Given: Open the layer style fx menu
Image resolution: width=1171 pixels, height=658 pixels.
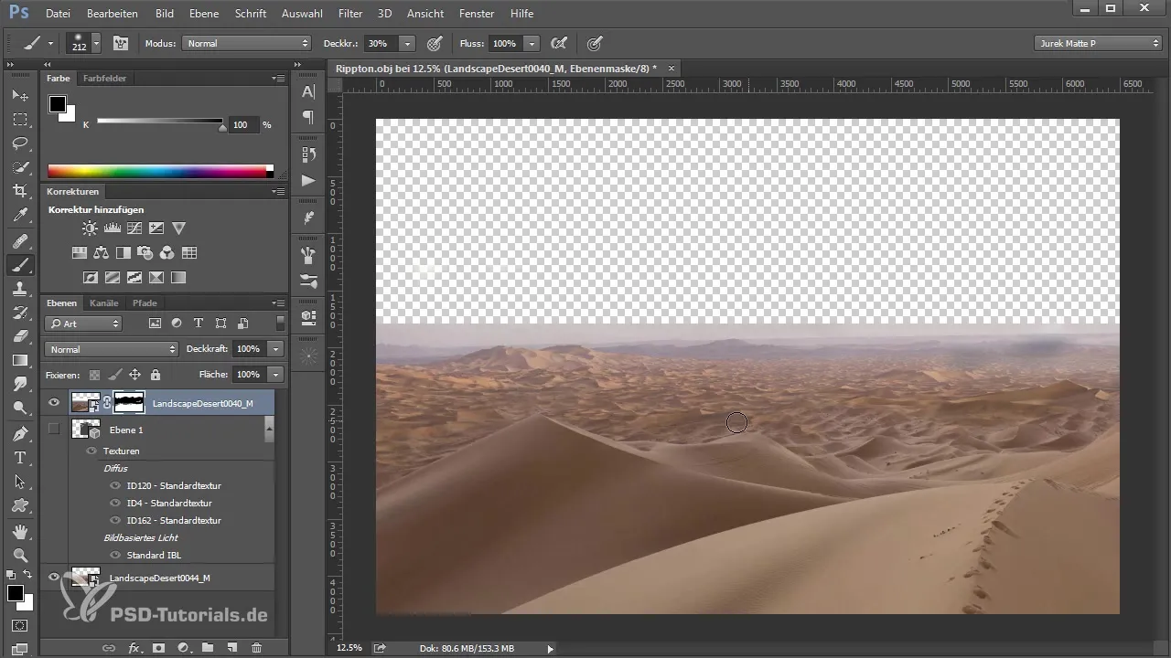Looking at the screenshot, I should pyautogui.click(x=134, y=648).
